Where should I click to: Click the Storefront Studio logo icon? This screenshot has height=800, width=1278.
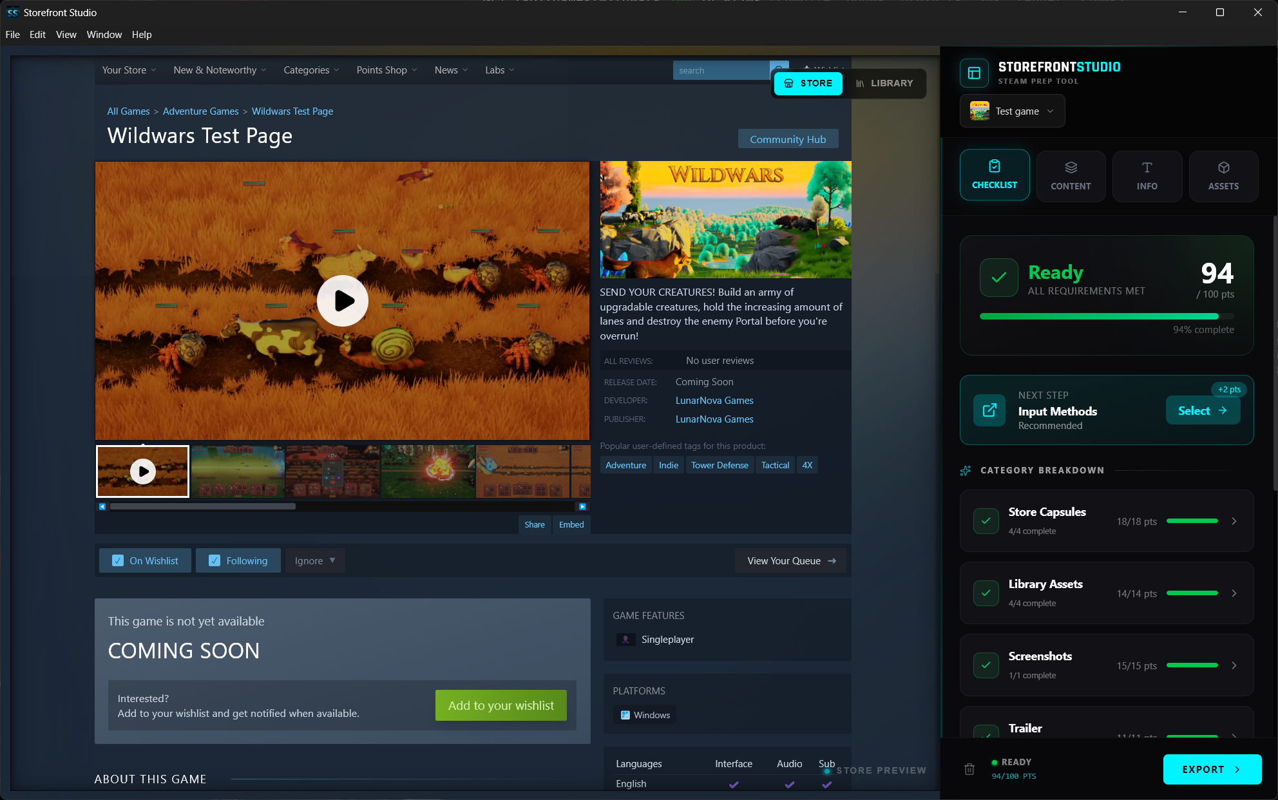tap(974, 73)
